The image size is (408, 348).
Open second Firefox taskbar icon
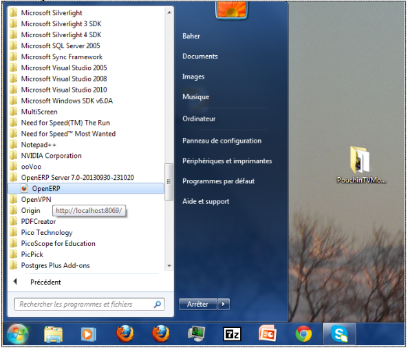pos(161,334)
